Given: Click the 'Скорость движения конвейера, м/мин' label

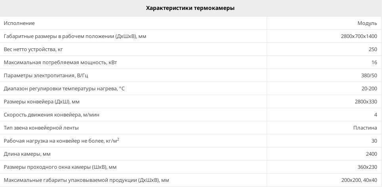Looking at the screenshot, I should pos(52,115).
